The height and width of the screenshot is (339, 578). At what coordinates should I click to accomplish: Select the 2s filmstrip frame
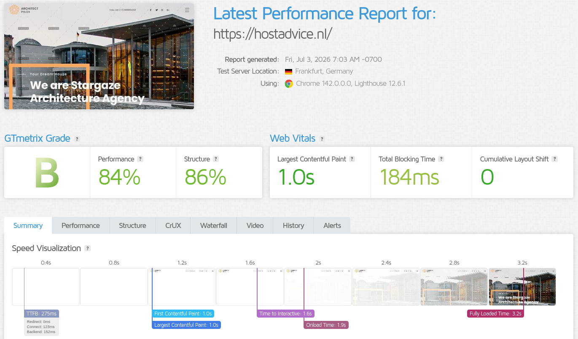pos(318,287)
